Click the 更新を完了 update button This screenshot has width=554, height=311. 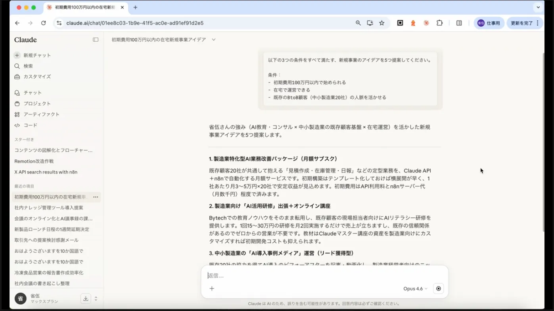pyautogui.click(x=525, y=23)
